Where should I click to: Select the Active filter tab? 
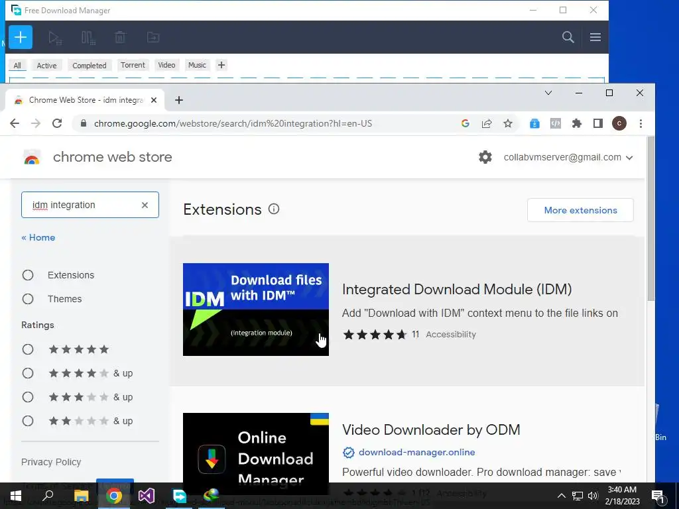click(x=47, y=66)
